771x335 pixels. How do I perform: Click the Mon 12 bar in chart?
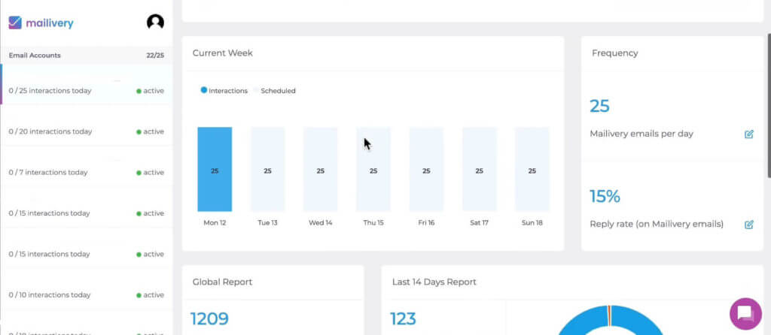(215, 170)
